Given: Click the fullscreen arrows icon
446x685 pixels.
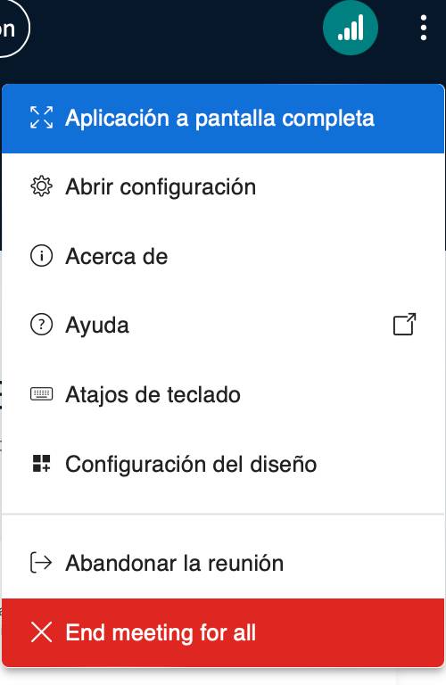Looking at the screenshot, I should click(42, 118).
